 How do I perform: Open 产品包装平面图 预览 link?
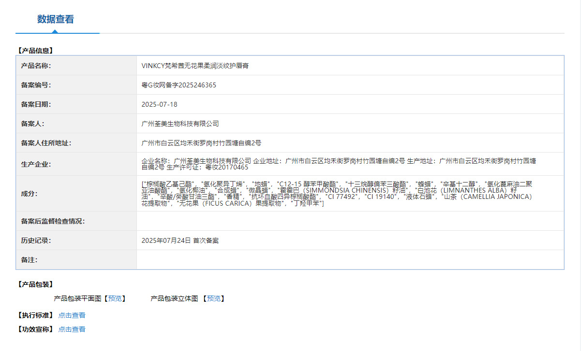click(x=115, y=299)
